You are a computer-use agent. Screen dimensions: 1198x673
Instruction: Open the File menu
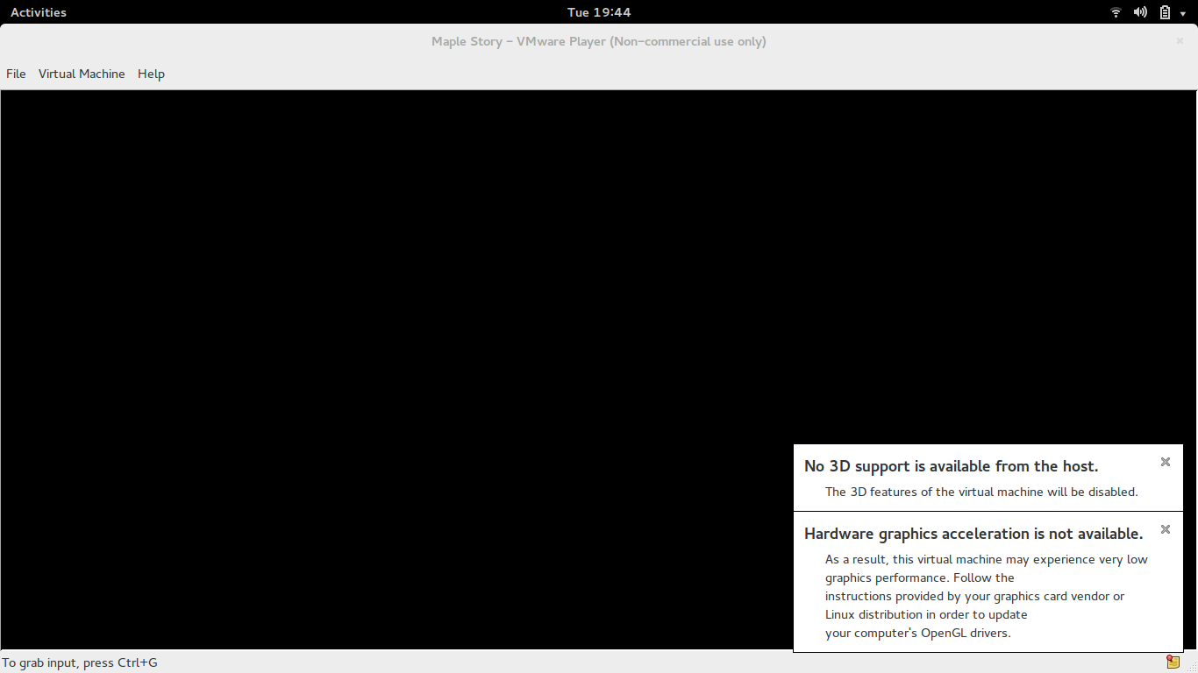point(16,74)
